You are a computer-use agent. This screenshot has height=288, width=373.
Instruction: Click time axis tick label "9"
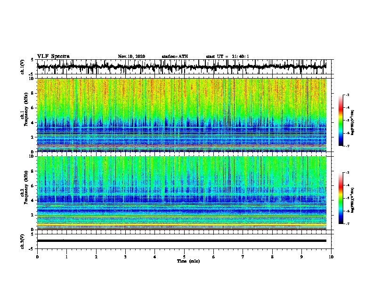[301, 257]
